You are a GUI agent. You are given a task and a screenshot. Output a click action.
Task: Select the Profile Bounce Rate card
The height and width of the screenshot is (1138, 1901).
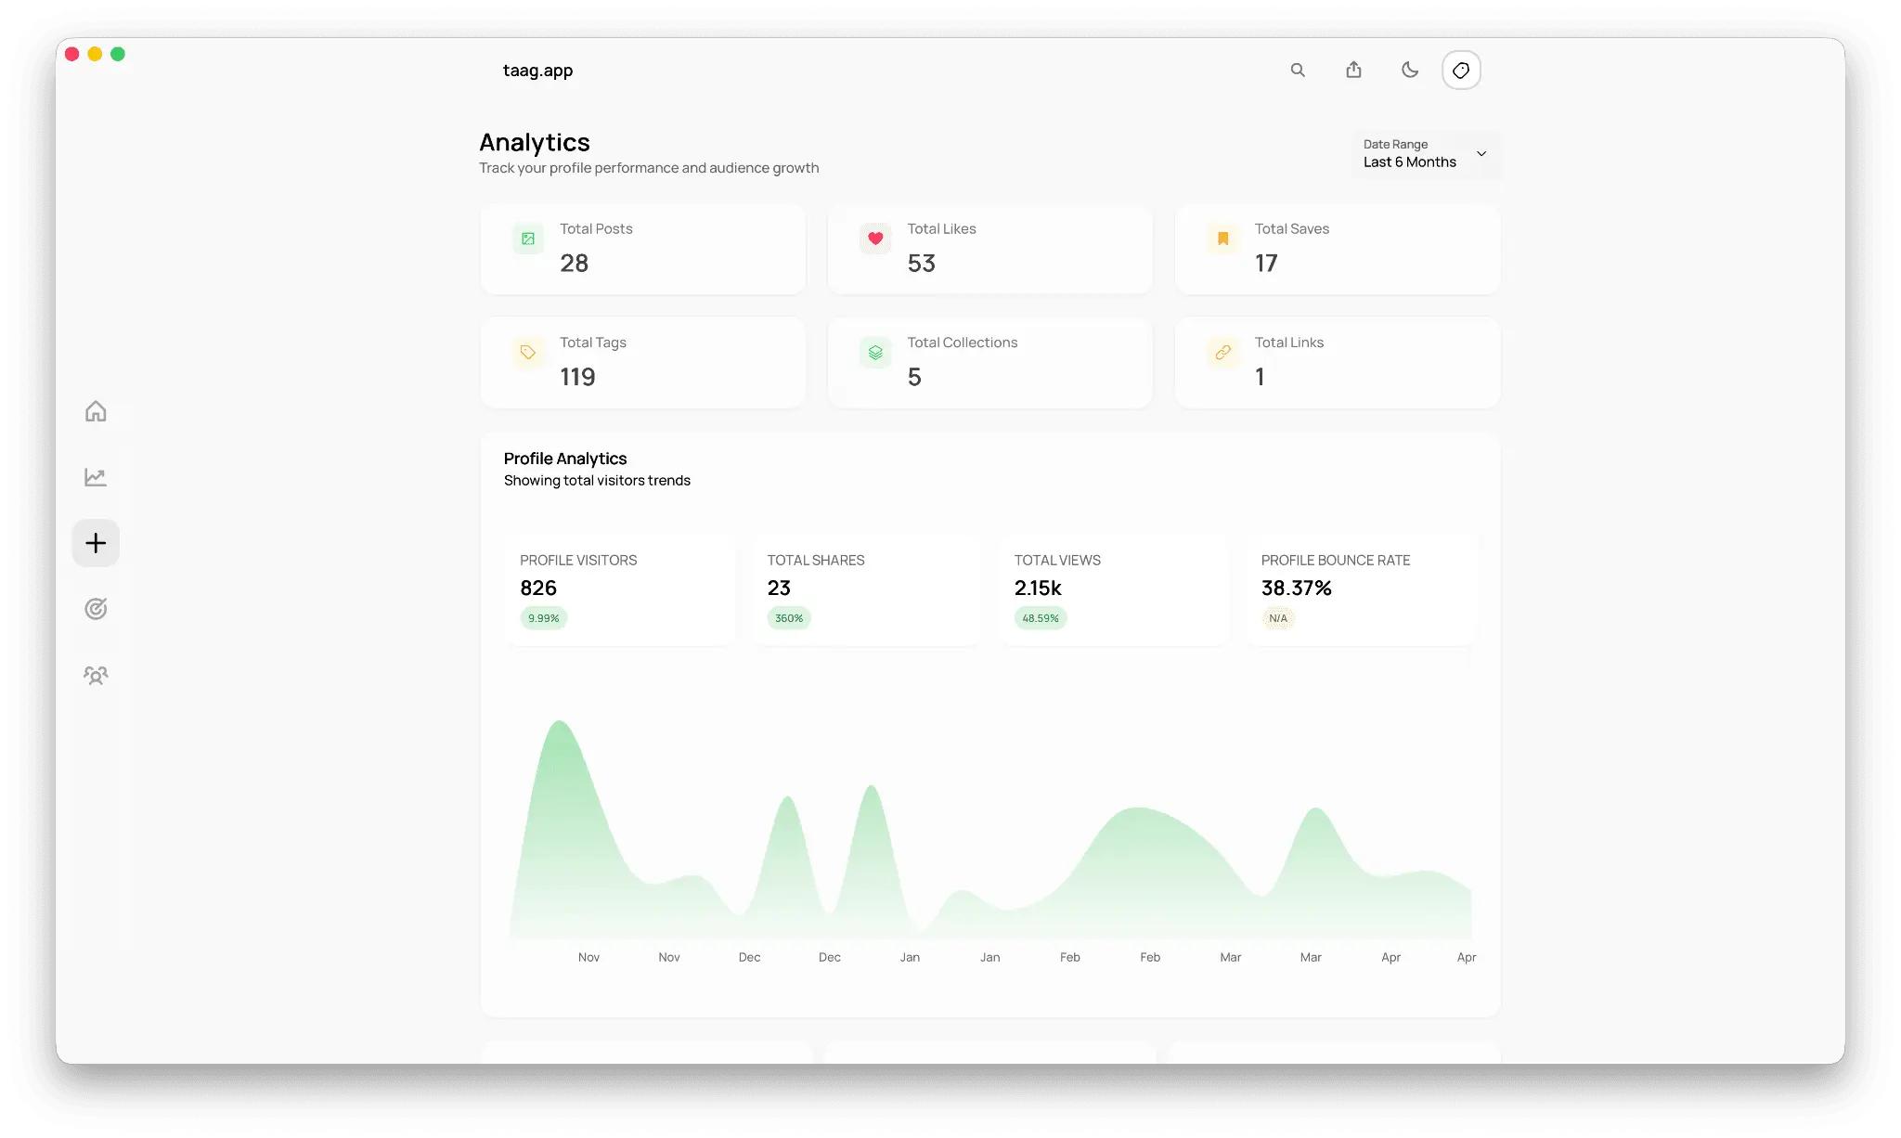pyautogui.click(x=1361, y=589)
